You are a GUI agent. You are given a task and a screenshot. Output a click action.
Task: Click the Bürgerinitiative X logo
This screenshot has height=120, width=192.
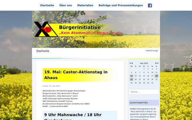tap(46, 29)
